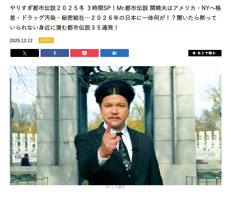Open the エンタメ category tag
Screen dimensions: 231x199
(46, 40)
